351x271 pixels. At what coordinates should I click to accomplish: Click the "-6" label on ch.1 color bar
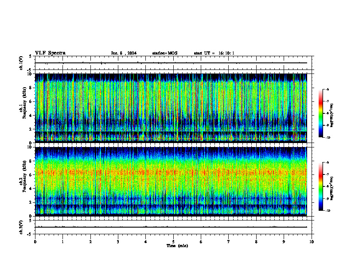327,89
